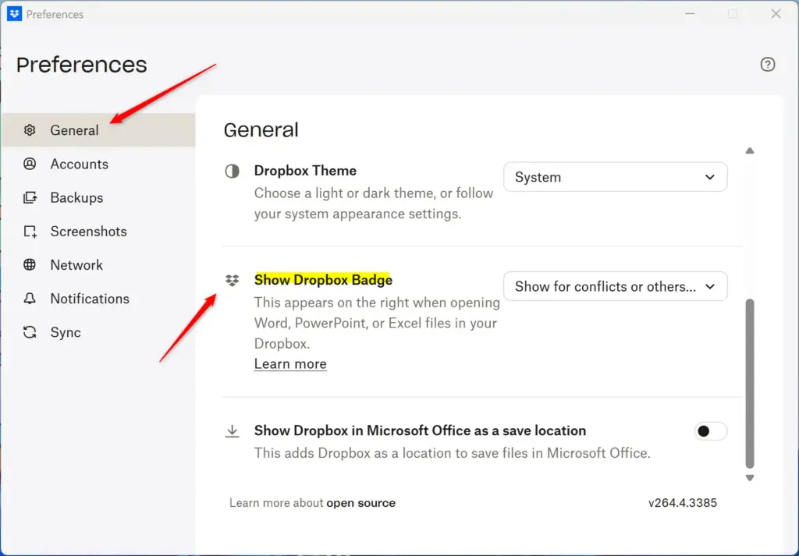This screenshot has height=556, width=799.
Task: Click the version text v264.4.3385
Action: click(683, 503)
